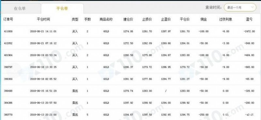Click the 手数 column header
The height and width of the screenshot is (120, 261).
87,19
